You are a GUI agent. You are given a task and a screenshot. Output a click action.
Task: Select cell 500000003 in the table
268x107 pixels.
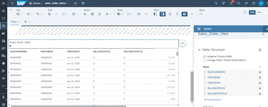point(15,75)
